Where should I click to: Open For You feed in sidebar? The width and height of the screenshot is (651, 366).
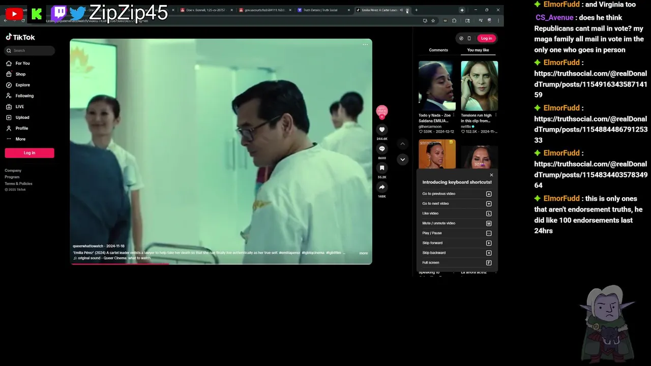(x=18, y=63)
